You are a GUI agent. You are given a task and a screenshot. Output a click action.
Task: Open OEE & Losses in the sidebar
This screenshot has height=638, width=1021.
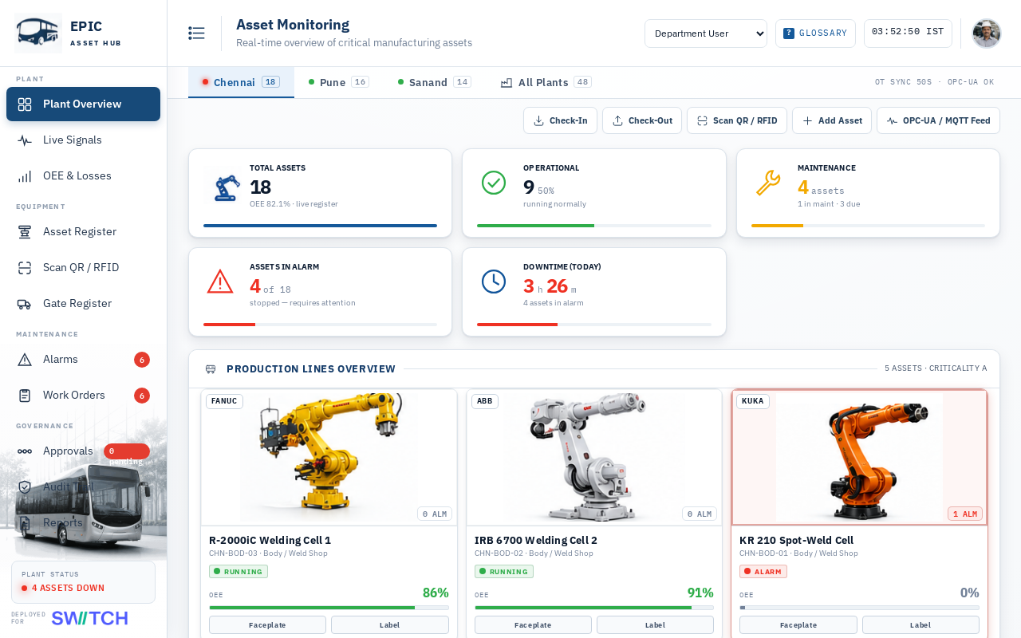[83, 175]
